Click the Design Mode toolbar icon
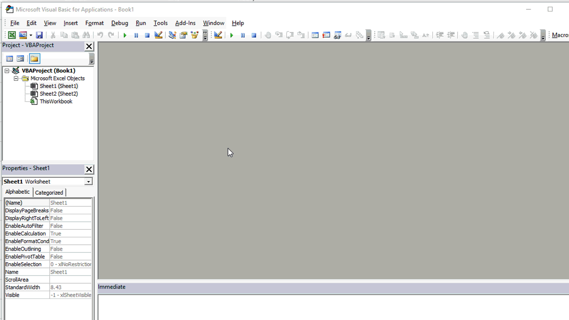 158,35
